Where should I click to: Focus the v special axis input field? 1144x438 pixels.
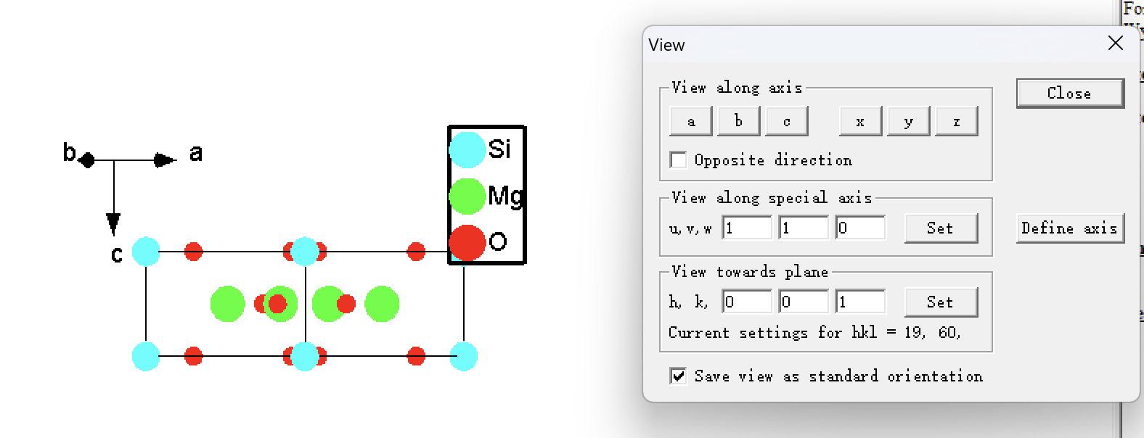point(803,228)
